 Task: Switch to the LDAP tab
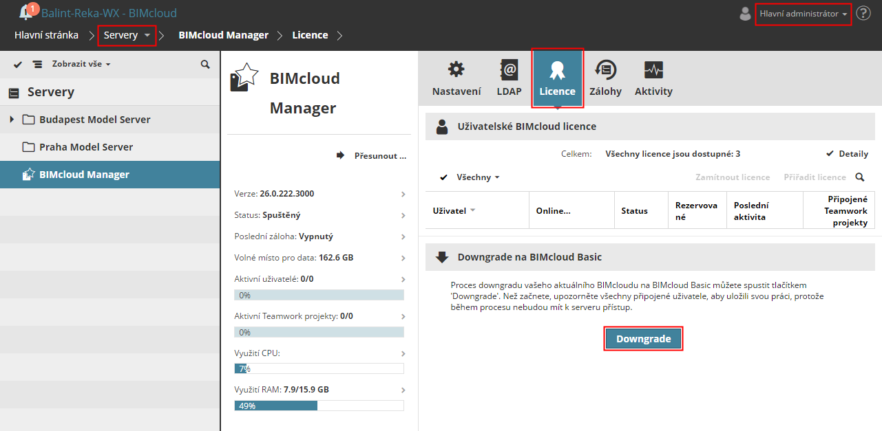pyautogui.click(x=509, y=78)
